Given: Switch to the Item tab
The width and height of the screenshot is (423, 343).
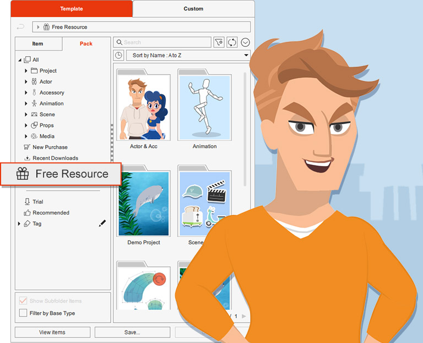Looking at the screenshot, I should pyautogui.click(x=38, y=44).
